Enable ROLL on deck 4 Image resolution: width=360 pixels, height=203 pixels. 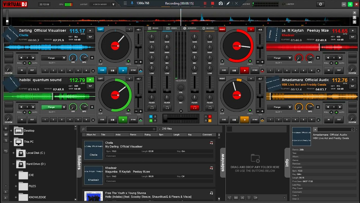tap(332, 112)
